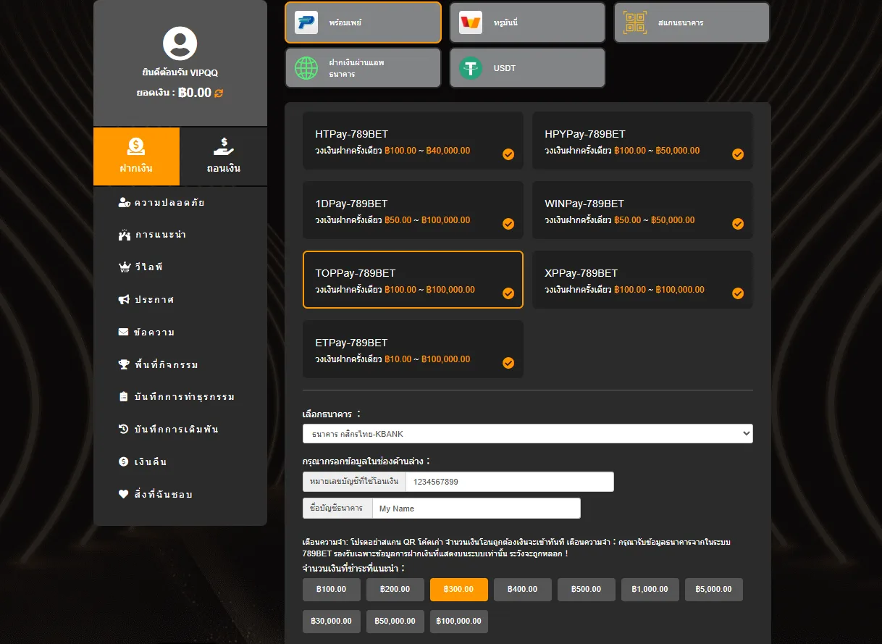Click the favorites heart icon
The height and width of the screenshot is (644, 882).
(x=123, y=494)
